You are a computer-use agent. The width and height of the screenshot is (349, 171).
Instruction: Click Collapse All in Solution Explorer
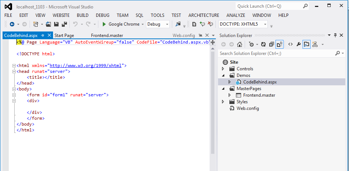[271, 44]
